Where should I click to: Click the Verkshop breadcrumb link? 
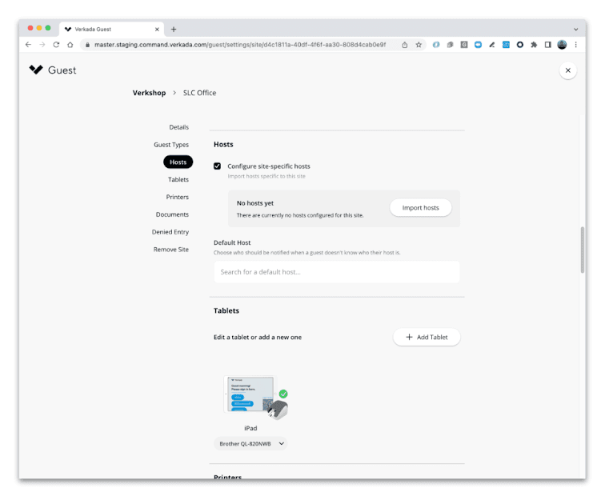point(149,93)
